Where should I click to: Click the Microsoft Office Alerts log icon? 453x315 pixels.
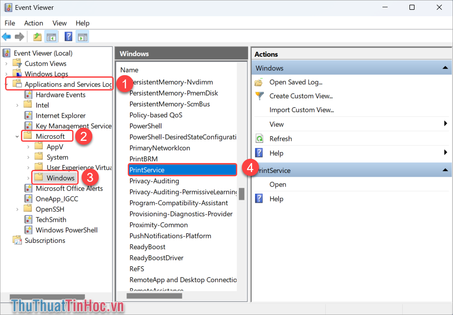(x=28, y=188)
